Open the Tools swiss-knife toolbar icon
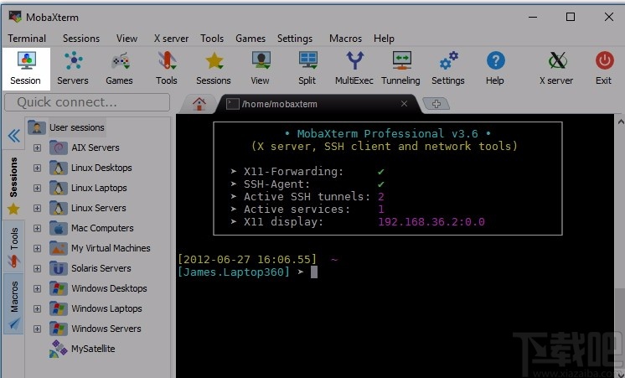Image resolution: width=625 pixels, height=378 pixels. (x=167, y=69)
